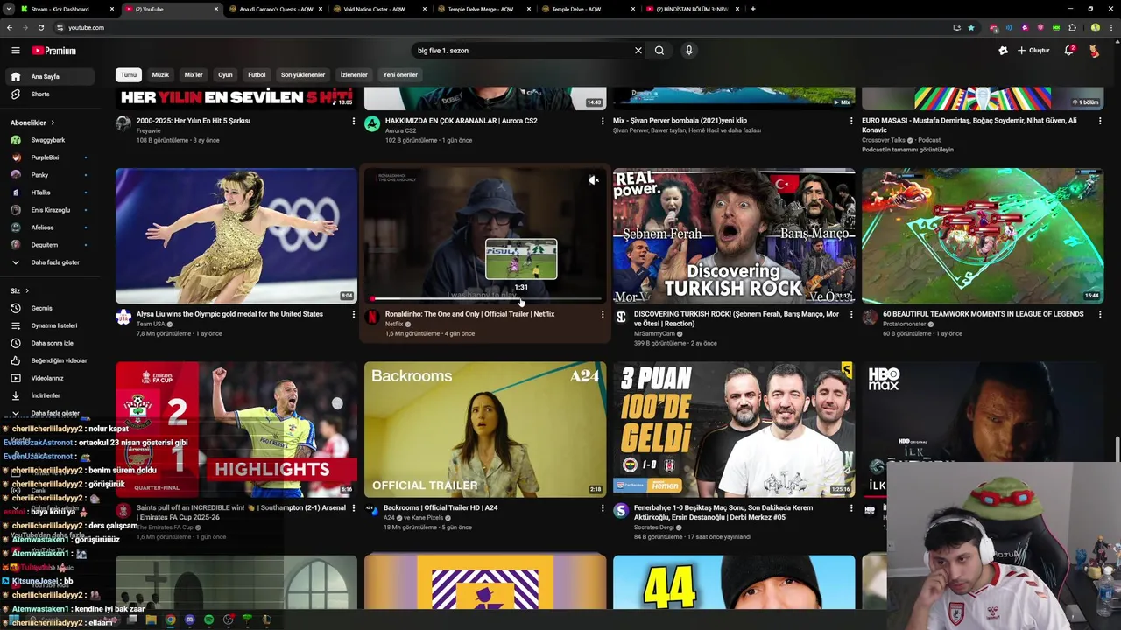Screen dimensions: 1121x630
Task: Click the Oluştur create button
Action: coord(1033,51)
